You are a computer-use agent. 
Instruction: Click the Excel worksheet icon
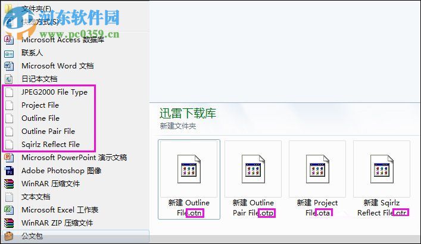(x=8, y=210)
